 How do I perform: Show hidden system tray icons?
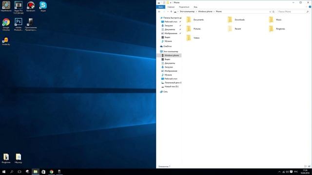coord(279,172)
